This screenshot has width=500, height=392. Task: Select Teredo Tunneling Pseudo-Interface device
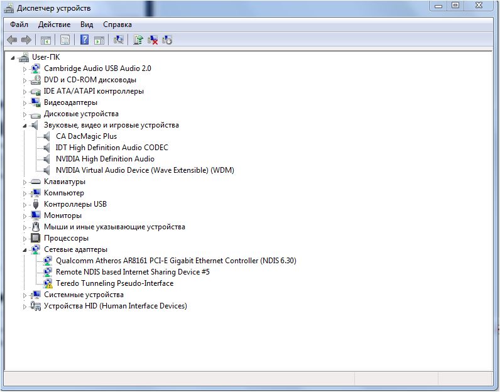pos(114,283)
